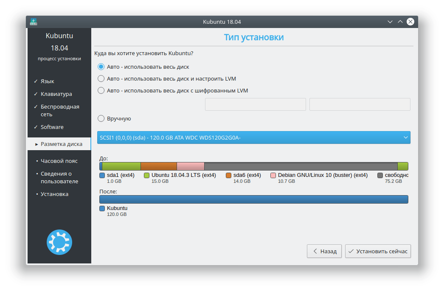Click the installer icon in the title bar
444x291 pixels.
pyautogui.click(x=34, y=22)
